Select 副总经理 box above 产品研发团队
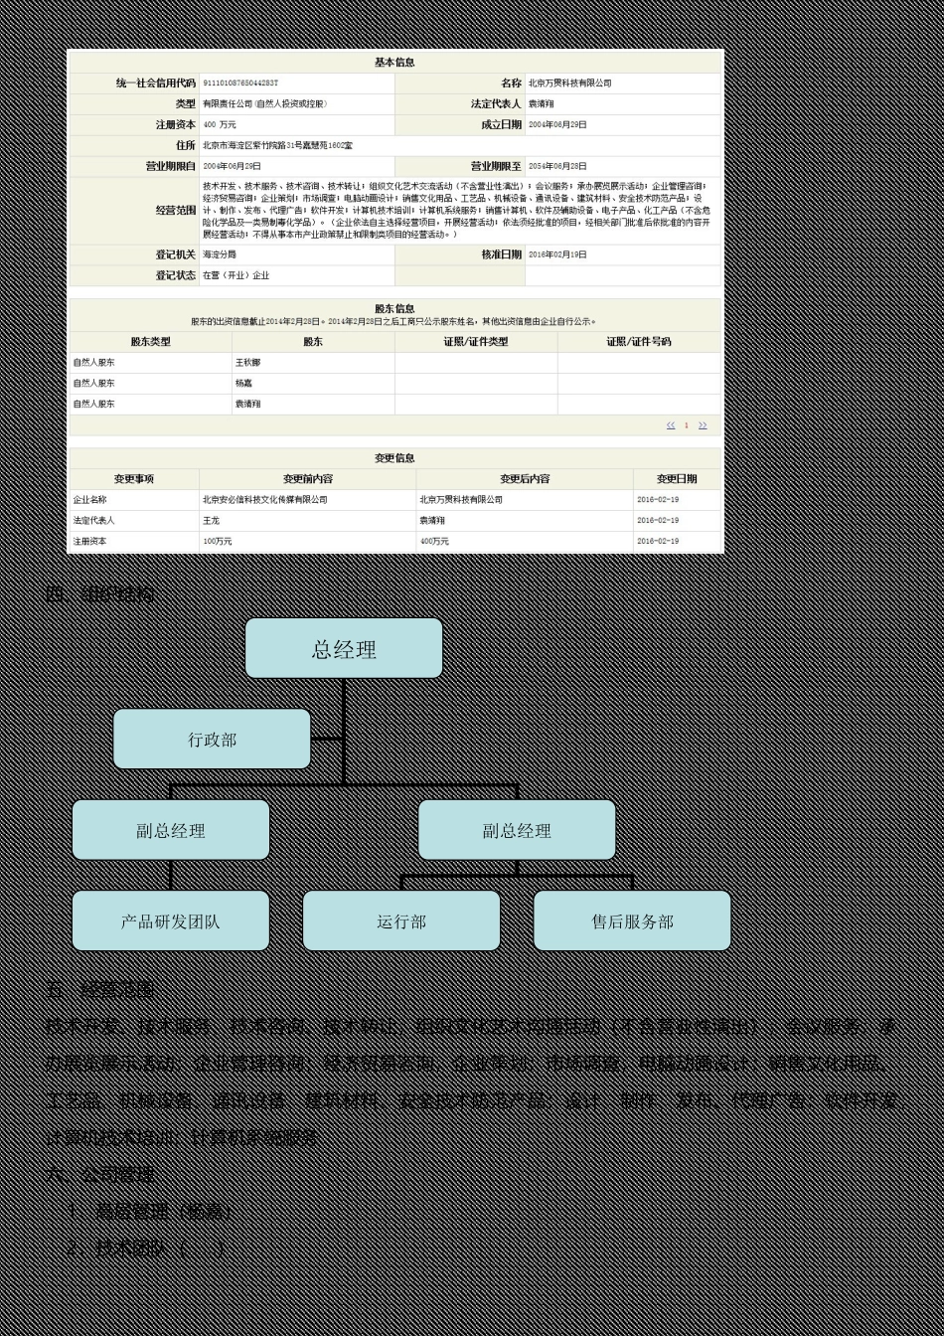This screenshot has width=944, height=1336. pos(171,830)
